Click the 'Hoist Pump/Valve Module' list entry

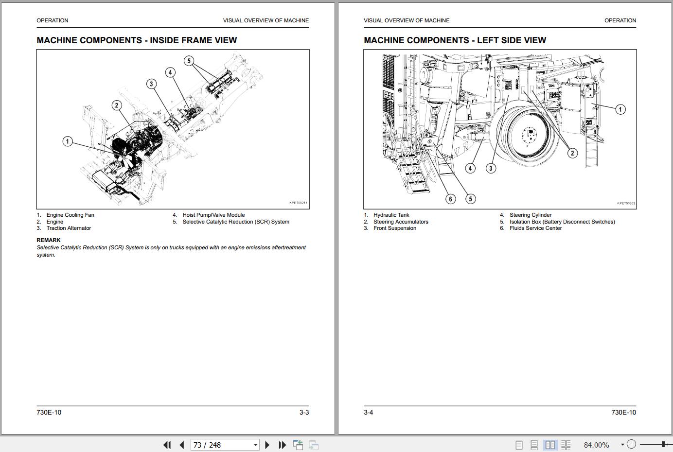tap(213, 215)
